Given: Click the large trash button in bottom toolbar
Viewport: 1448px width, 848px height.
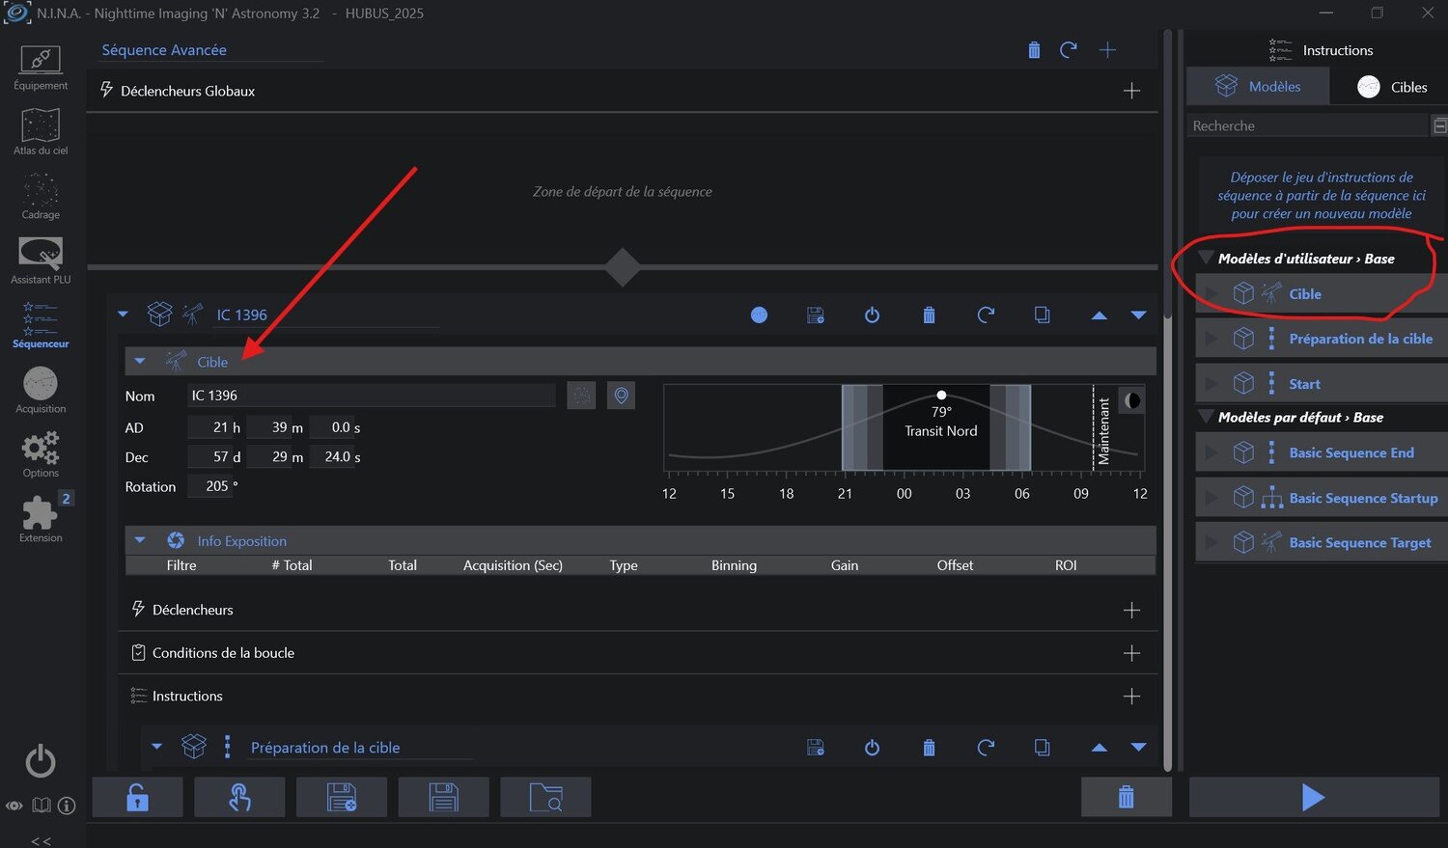Looking at the screenshot, I should click(1126, 797).
